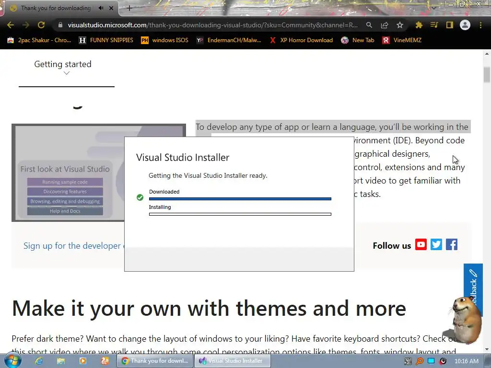The image size is (491, 368).
Task: Click the Installing progress bar in the installer
Action: coord(240,214)
